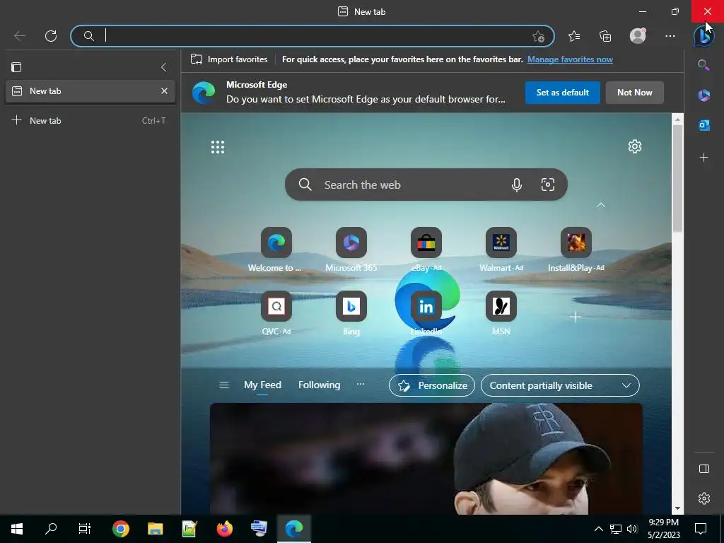Open more feed options ellipsis

click(x=360, y=384)
